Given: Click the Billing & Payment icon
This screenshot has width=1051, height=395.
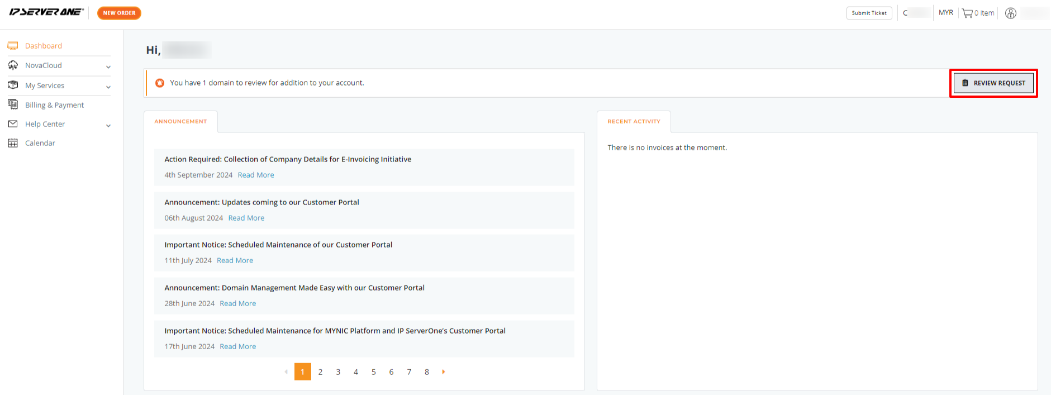Looking at the screenshot, I should point(13,104).
